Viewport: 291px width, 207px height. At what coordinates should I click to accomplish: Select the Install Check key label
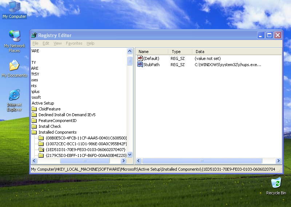tap(50, 126)
